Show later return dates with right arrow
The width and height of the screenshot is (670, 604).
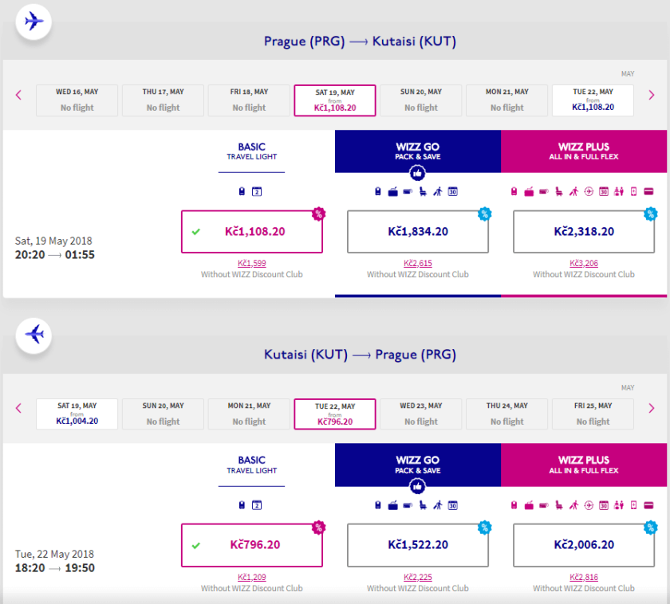652,409
